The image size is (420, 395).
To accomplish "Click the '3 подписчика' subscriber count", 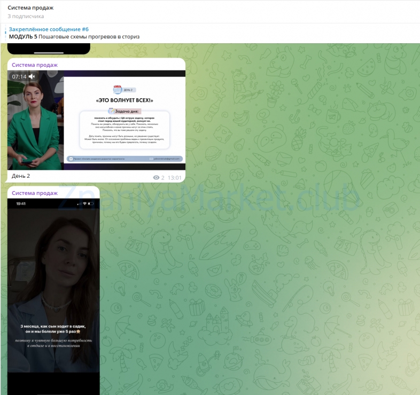I will point(26,16).
